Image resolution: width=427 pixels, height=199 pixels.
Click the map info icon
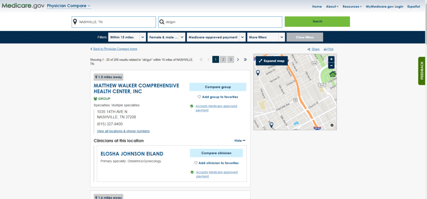(x=332, y=125)
